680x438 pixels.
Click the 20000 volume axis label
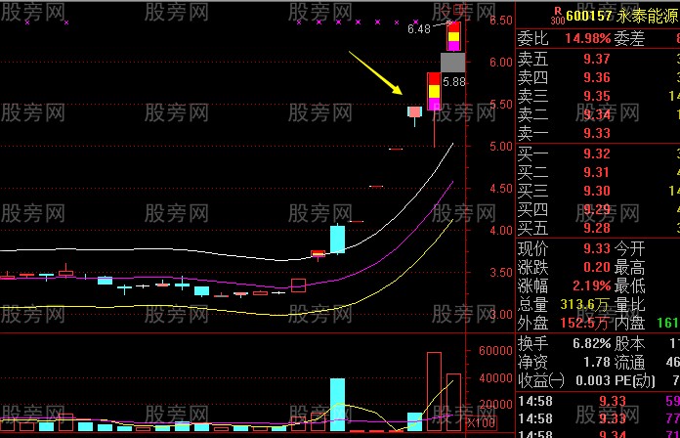(x=495, y=405)
